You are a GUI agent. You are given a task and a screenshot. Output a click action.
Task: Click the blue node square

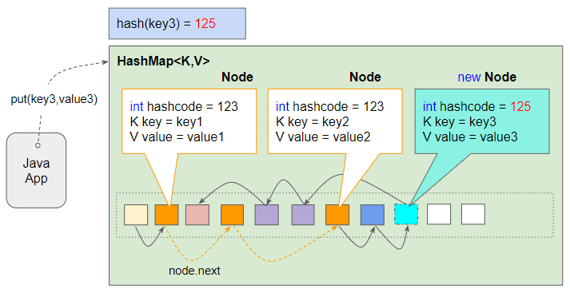373,215
